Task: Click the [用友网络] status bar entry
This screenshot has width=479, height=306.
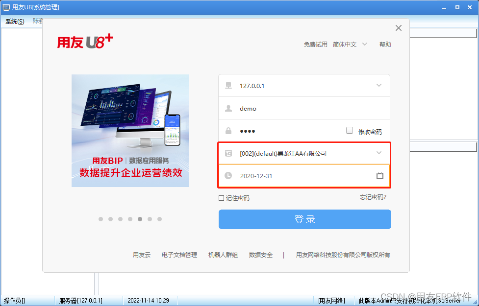Action: point(331,301)
